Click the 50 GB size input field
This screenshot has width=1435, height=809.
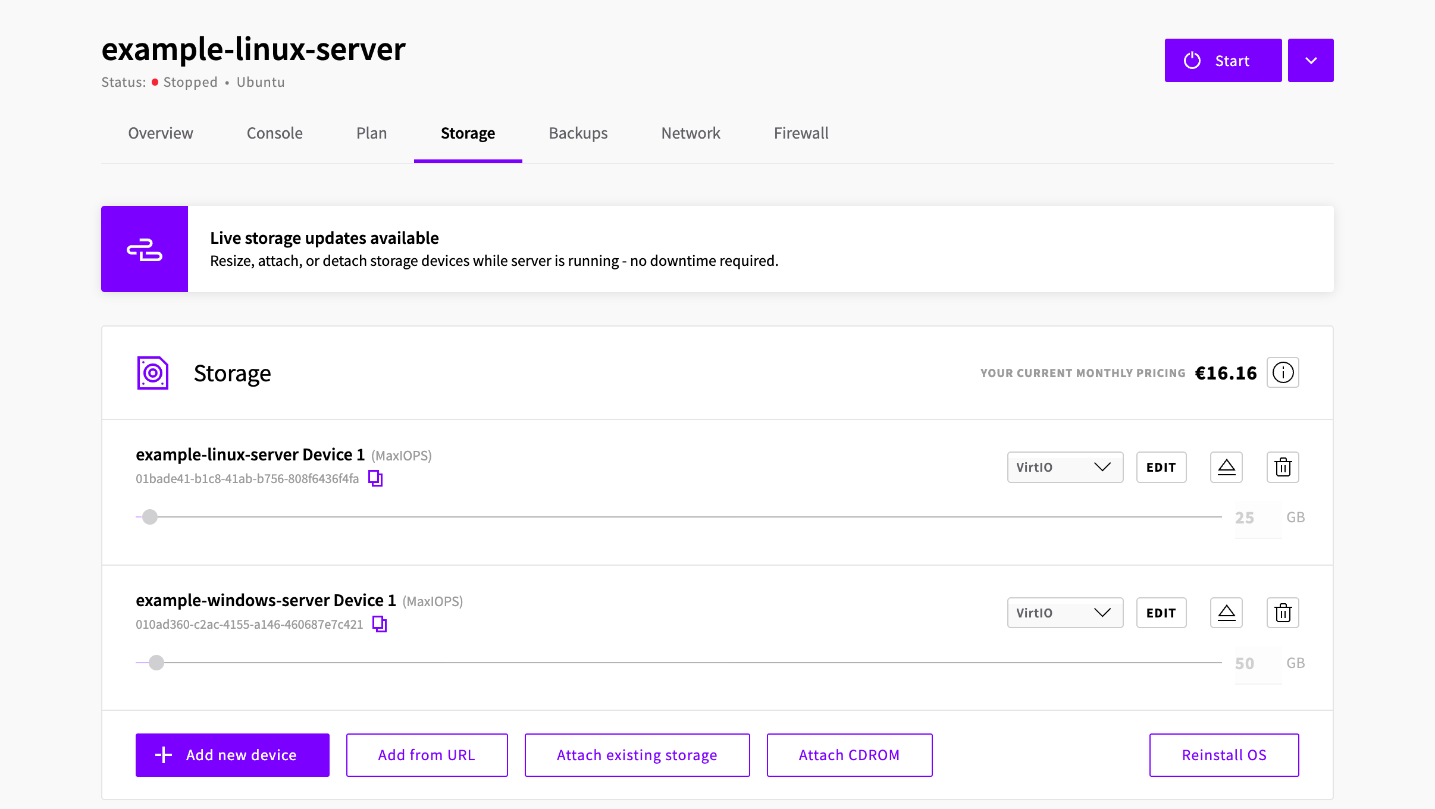[x=1258, y=664]
